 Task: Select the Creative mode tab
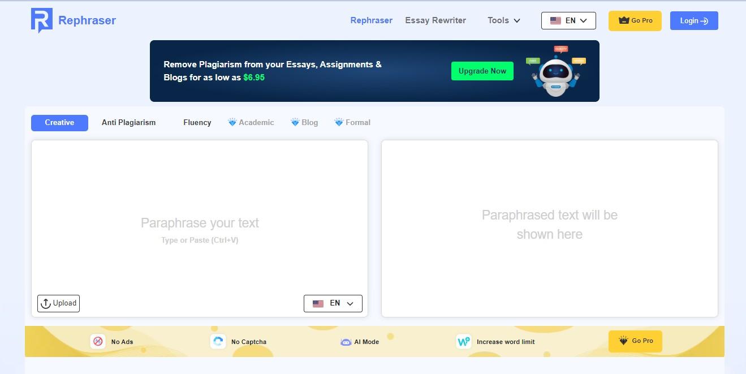click(59, 123)
